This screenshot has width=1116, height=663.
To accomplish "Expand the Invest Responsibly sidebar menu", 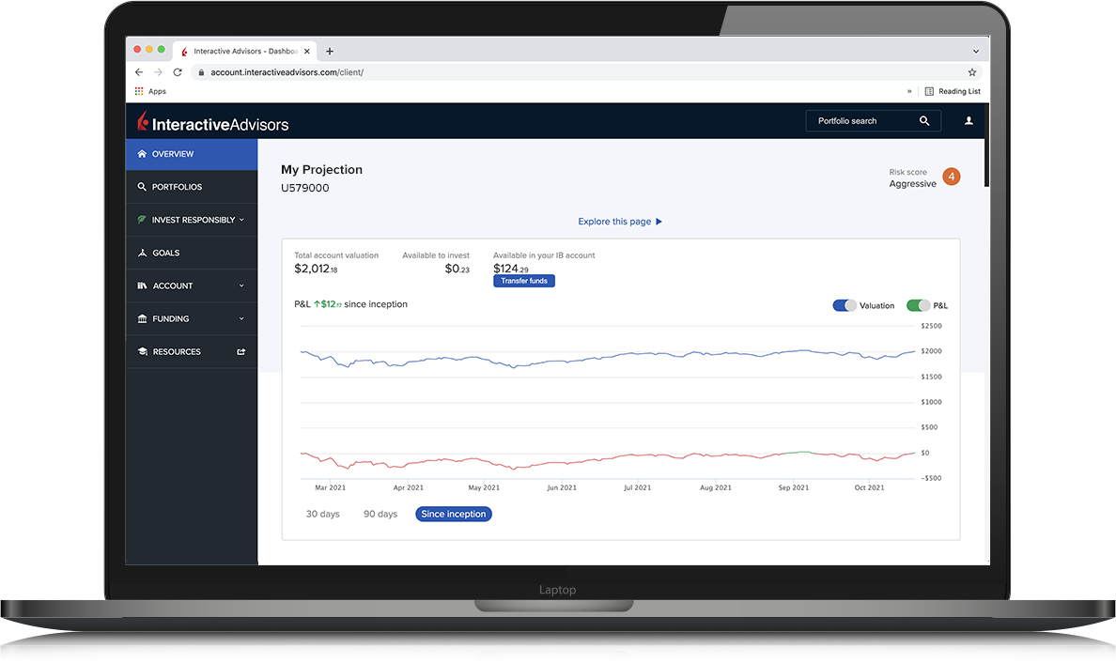I will coord(192,220).
